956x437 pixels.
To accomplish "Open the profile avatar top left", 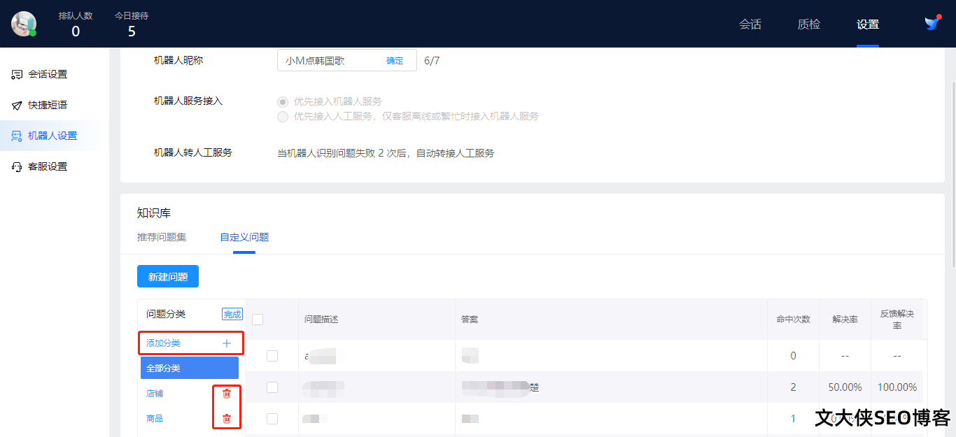I will tap(24, 24).
